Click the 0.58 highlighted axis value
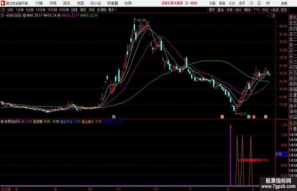This screenshot has height=191, width=297. [x=282, y=154]
